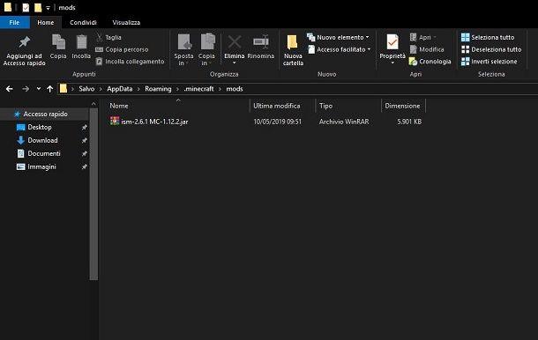Select Taglia scissors option
The height and width of the screenshot is (340, 538).
108,37
